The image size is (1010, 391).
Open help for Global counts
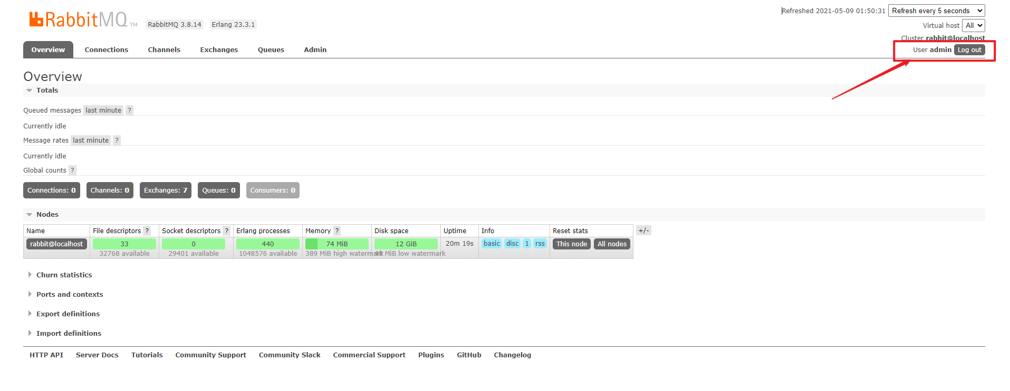tap(72, 170)
